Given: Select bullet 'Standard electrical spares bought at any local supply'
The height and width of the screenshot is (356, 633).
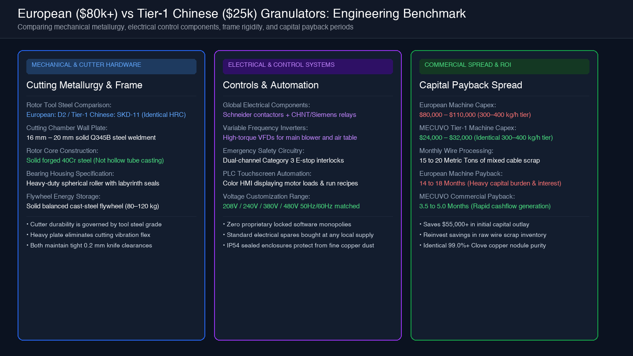Looking at the screenshot, I should [x=298, y=235].
